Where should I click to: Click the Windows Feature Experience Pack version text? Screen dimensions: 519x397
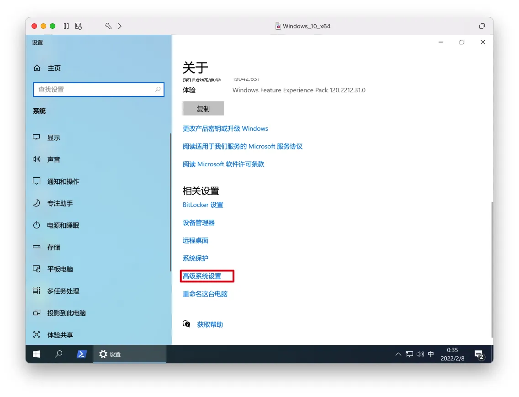coord(299,90)
